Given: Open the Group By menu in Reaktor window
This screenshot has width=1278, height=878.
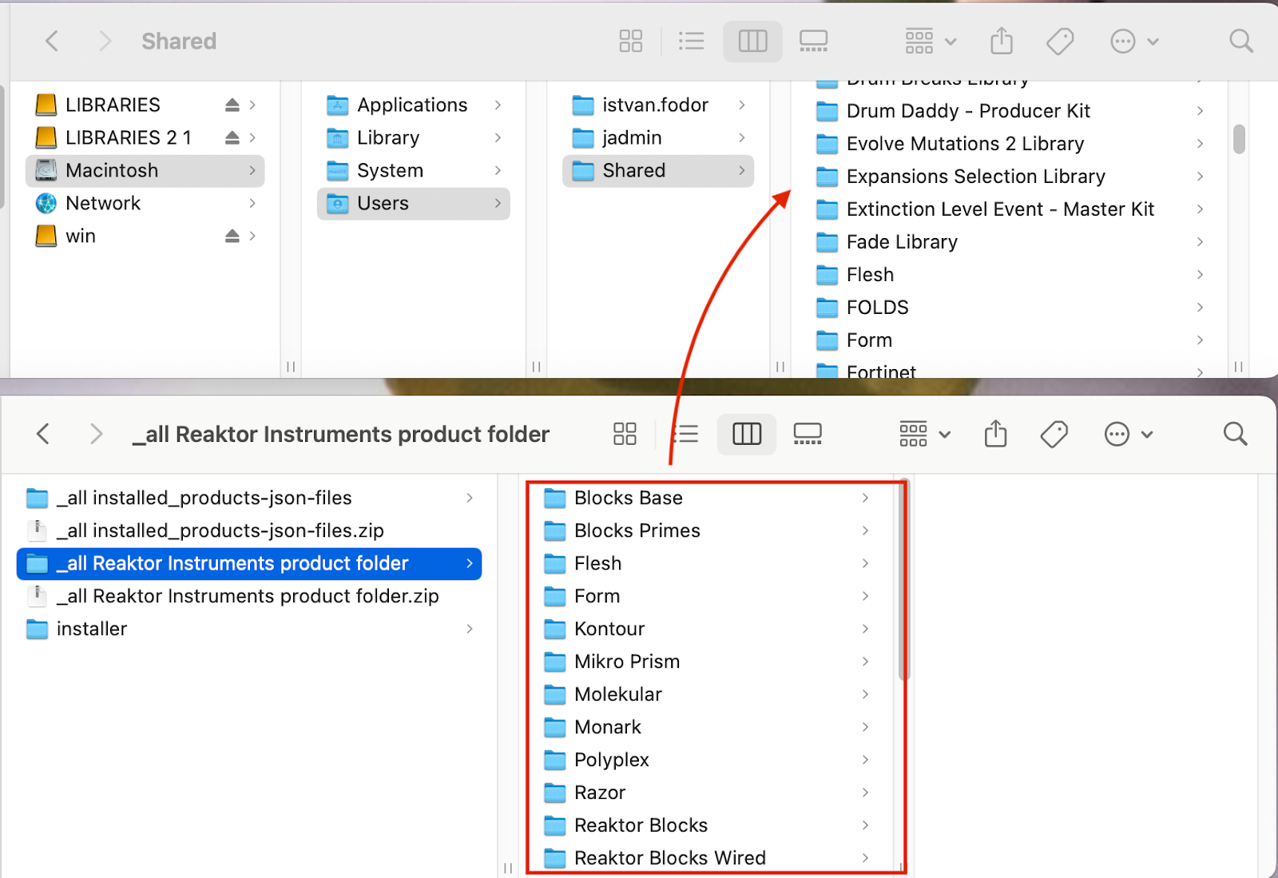Looking at the screenshot, I should coord(925,434).
